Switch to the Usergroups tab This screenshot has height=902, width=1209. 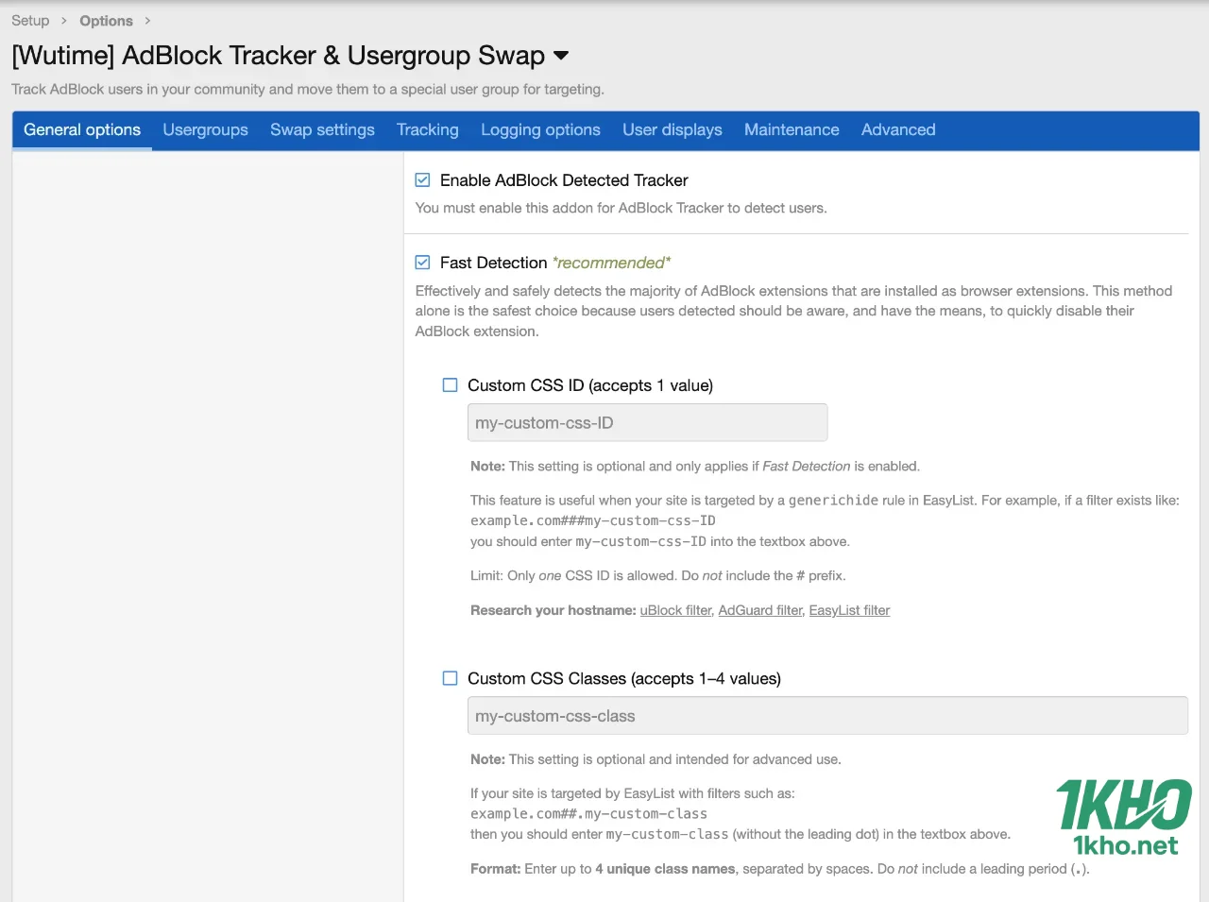(x=205, y=129)
